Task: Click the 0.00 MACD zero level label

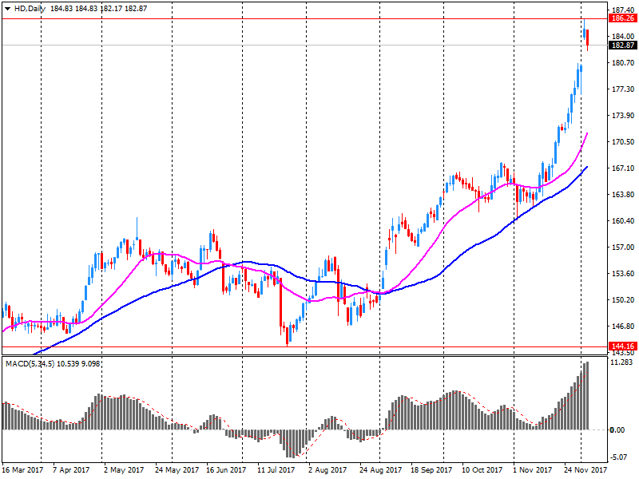Action: [x=617, y=430]
